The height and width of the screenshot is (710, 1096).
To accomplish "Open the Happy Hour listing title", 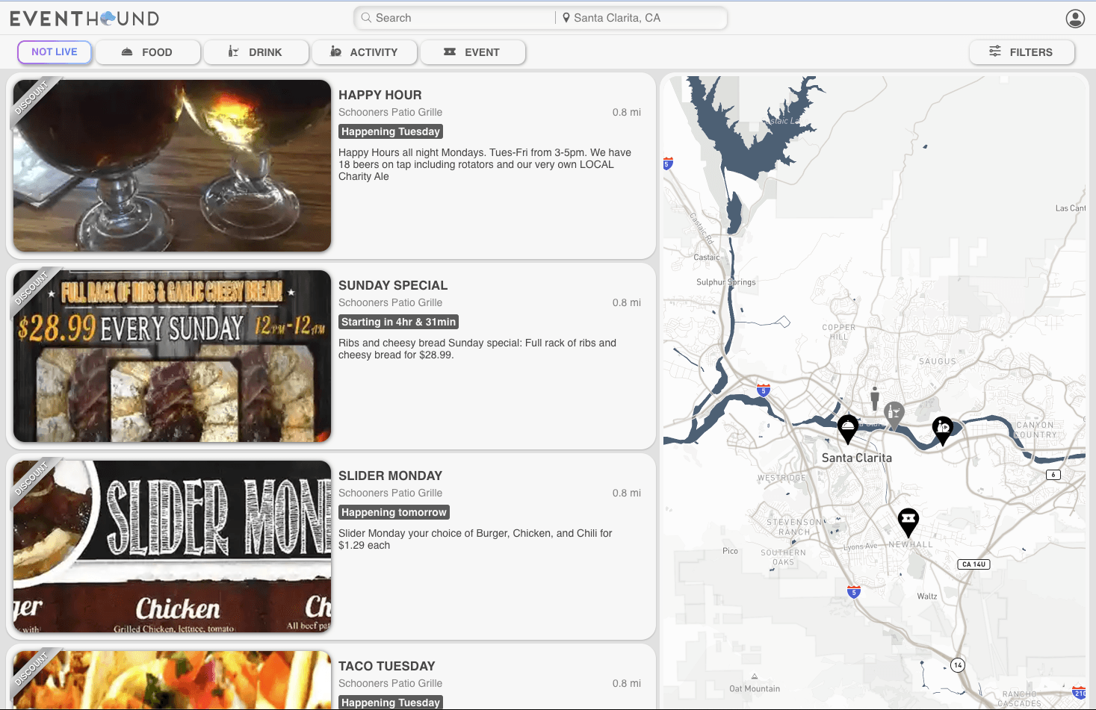I will coord(380,95).
